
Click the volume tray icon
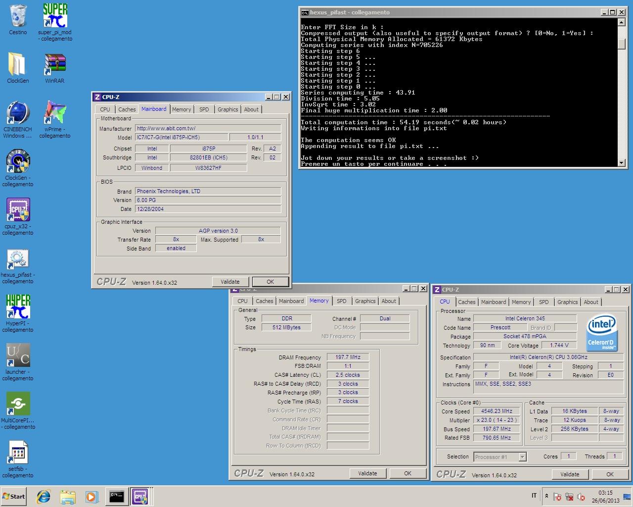pyautogui.click(x=581, y=497)
